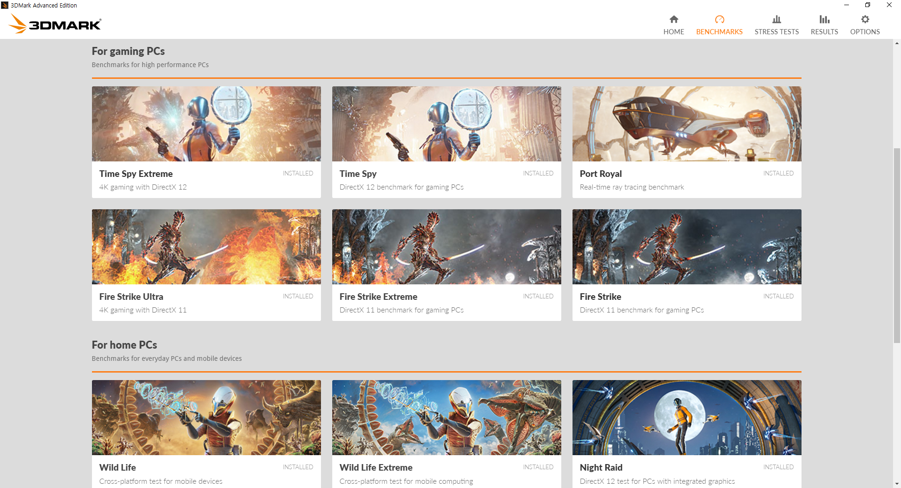
Task: Click 'DirectX 12 test for PCs with integrated graphics'
Action: (x=657, y=481)
